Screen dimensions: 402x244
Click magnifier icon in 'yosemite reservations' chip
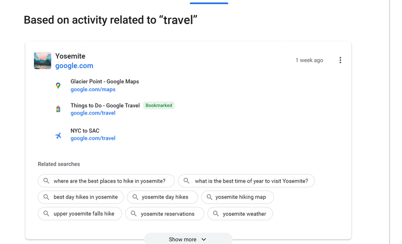[x=133, y=214]
